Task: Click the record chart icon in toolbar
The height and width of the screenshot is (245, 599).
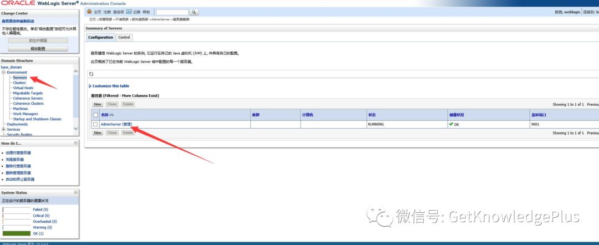Action: pyautogui.click(x=129, y=12)
